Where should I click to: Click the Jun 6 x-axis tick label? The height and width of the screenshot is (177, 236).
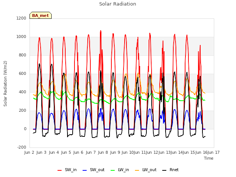(78, 152)
